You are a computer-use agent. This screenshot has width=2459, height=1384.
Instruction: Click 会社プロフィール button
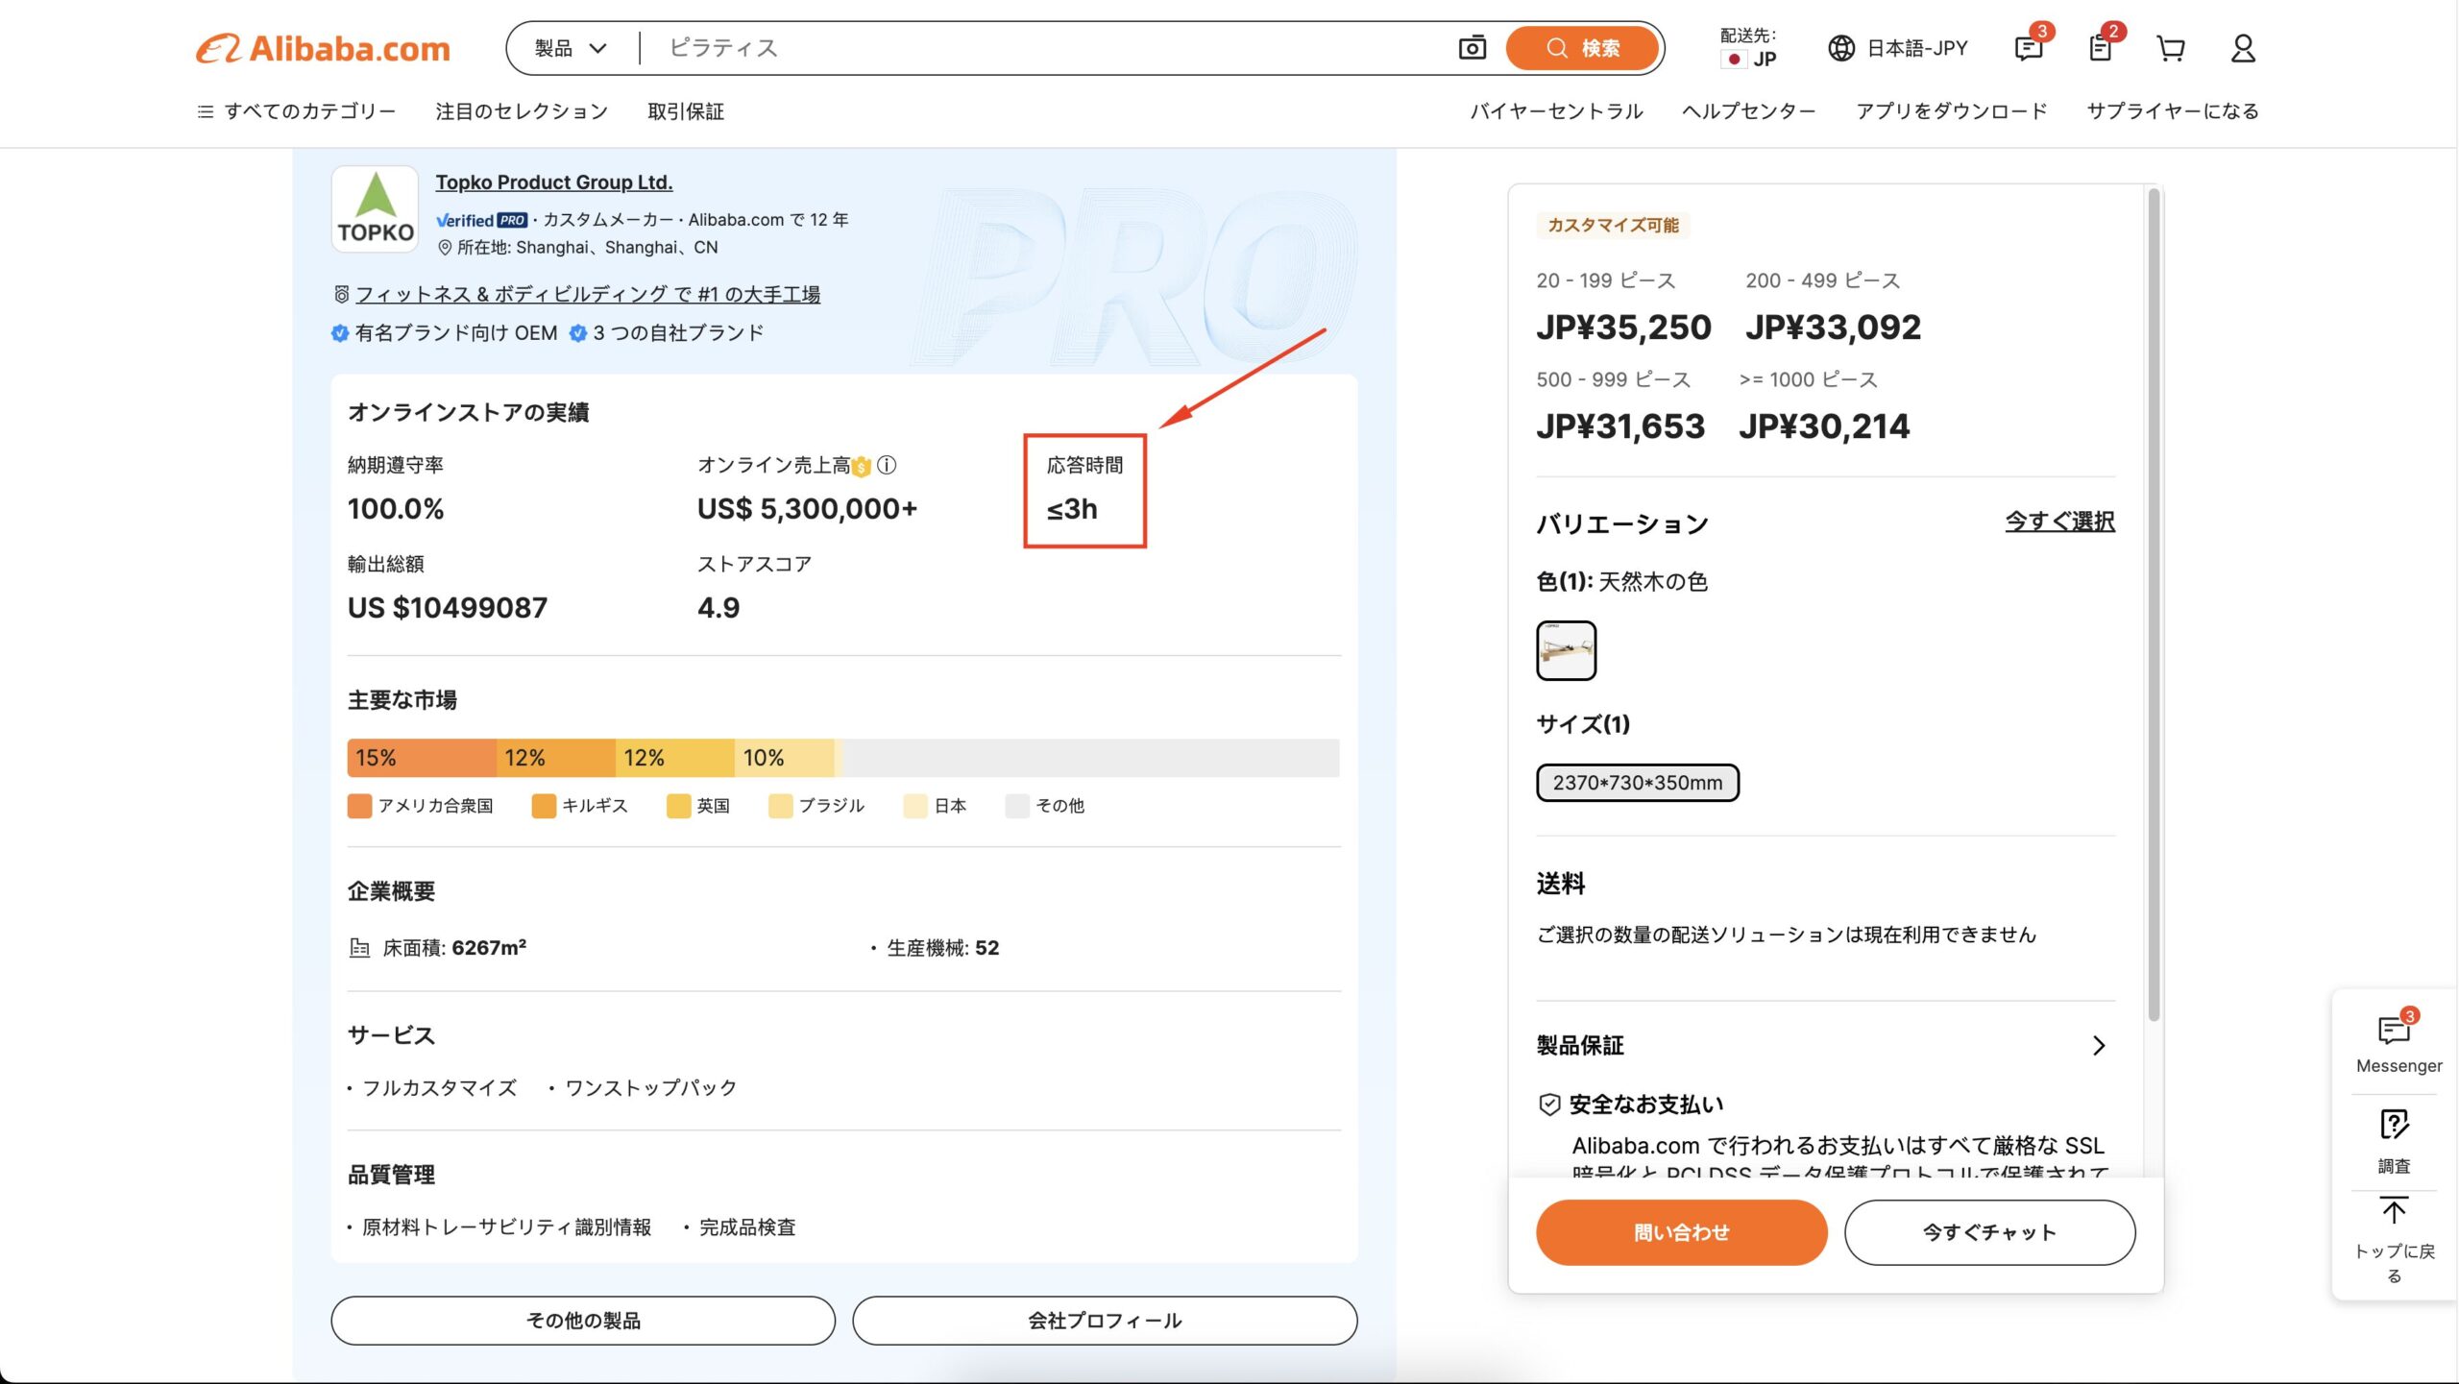(x=1105, y=1321)
